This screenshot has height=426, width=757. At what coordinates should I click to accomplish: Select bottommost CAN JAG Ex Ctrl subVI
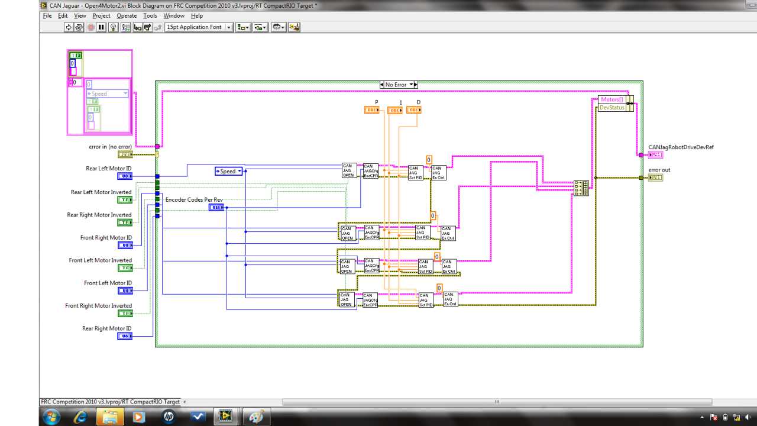[x=451, y=299]
